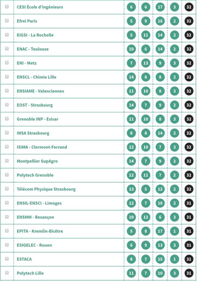Select the EPITA - Kremlin-Bicêtre checkbox

[7, 231]
